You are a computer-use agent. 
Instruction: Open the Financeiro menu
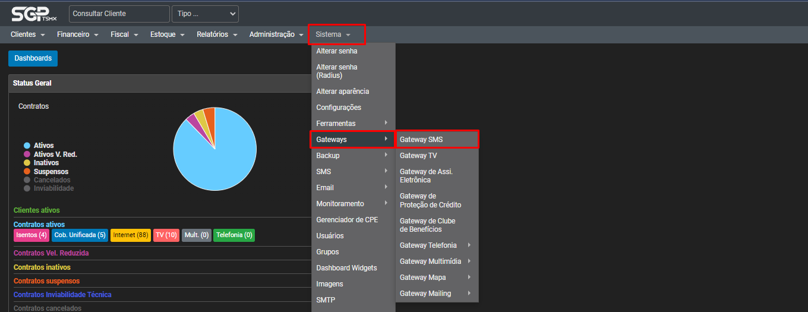[77, 34]
